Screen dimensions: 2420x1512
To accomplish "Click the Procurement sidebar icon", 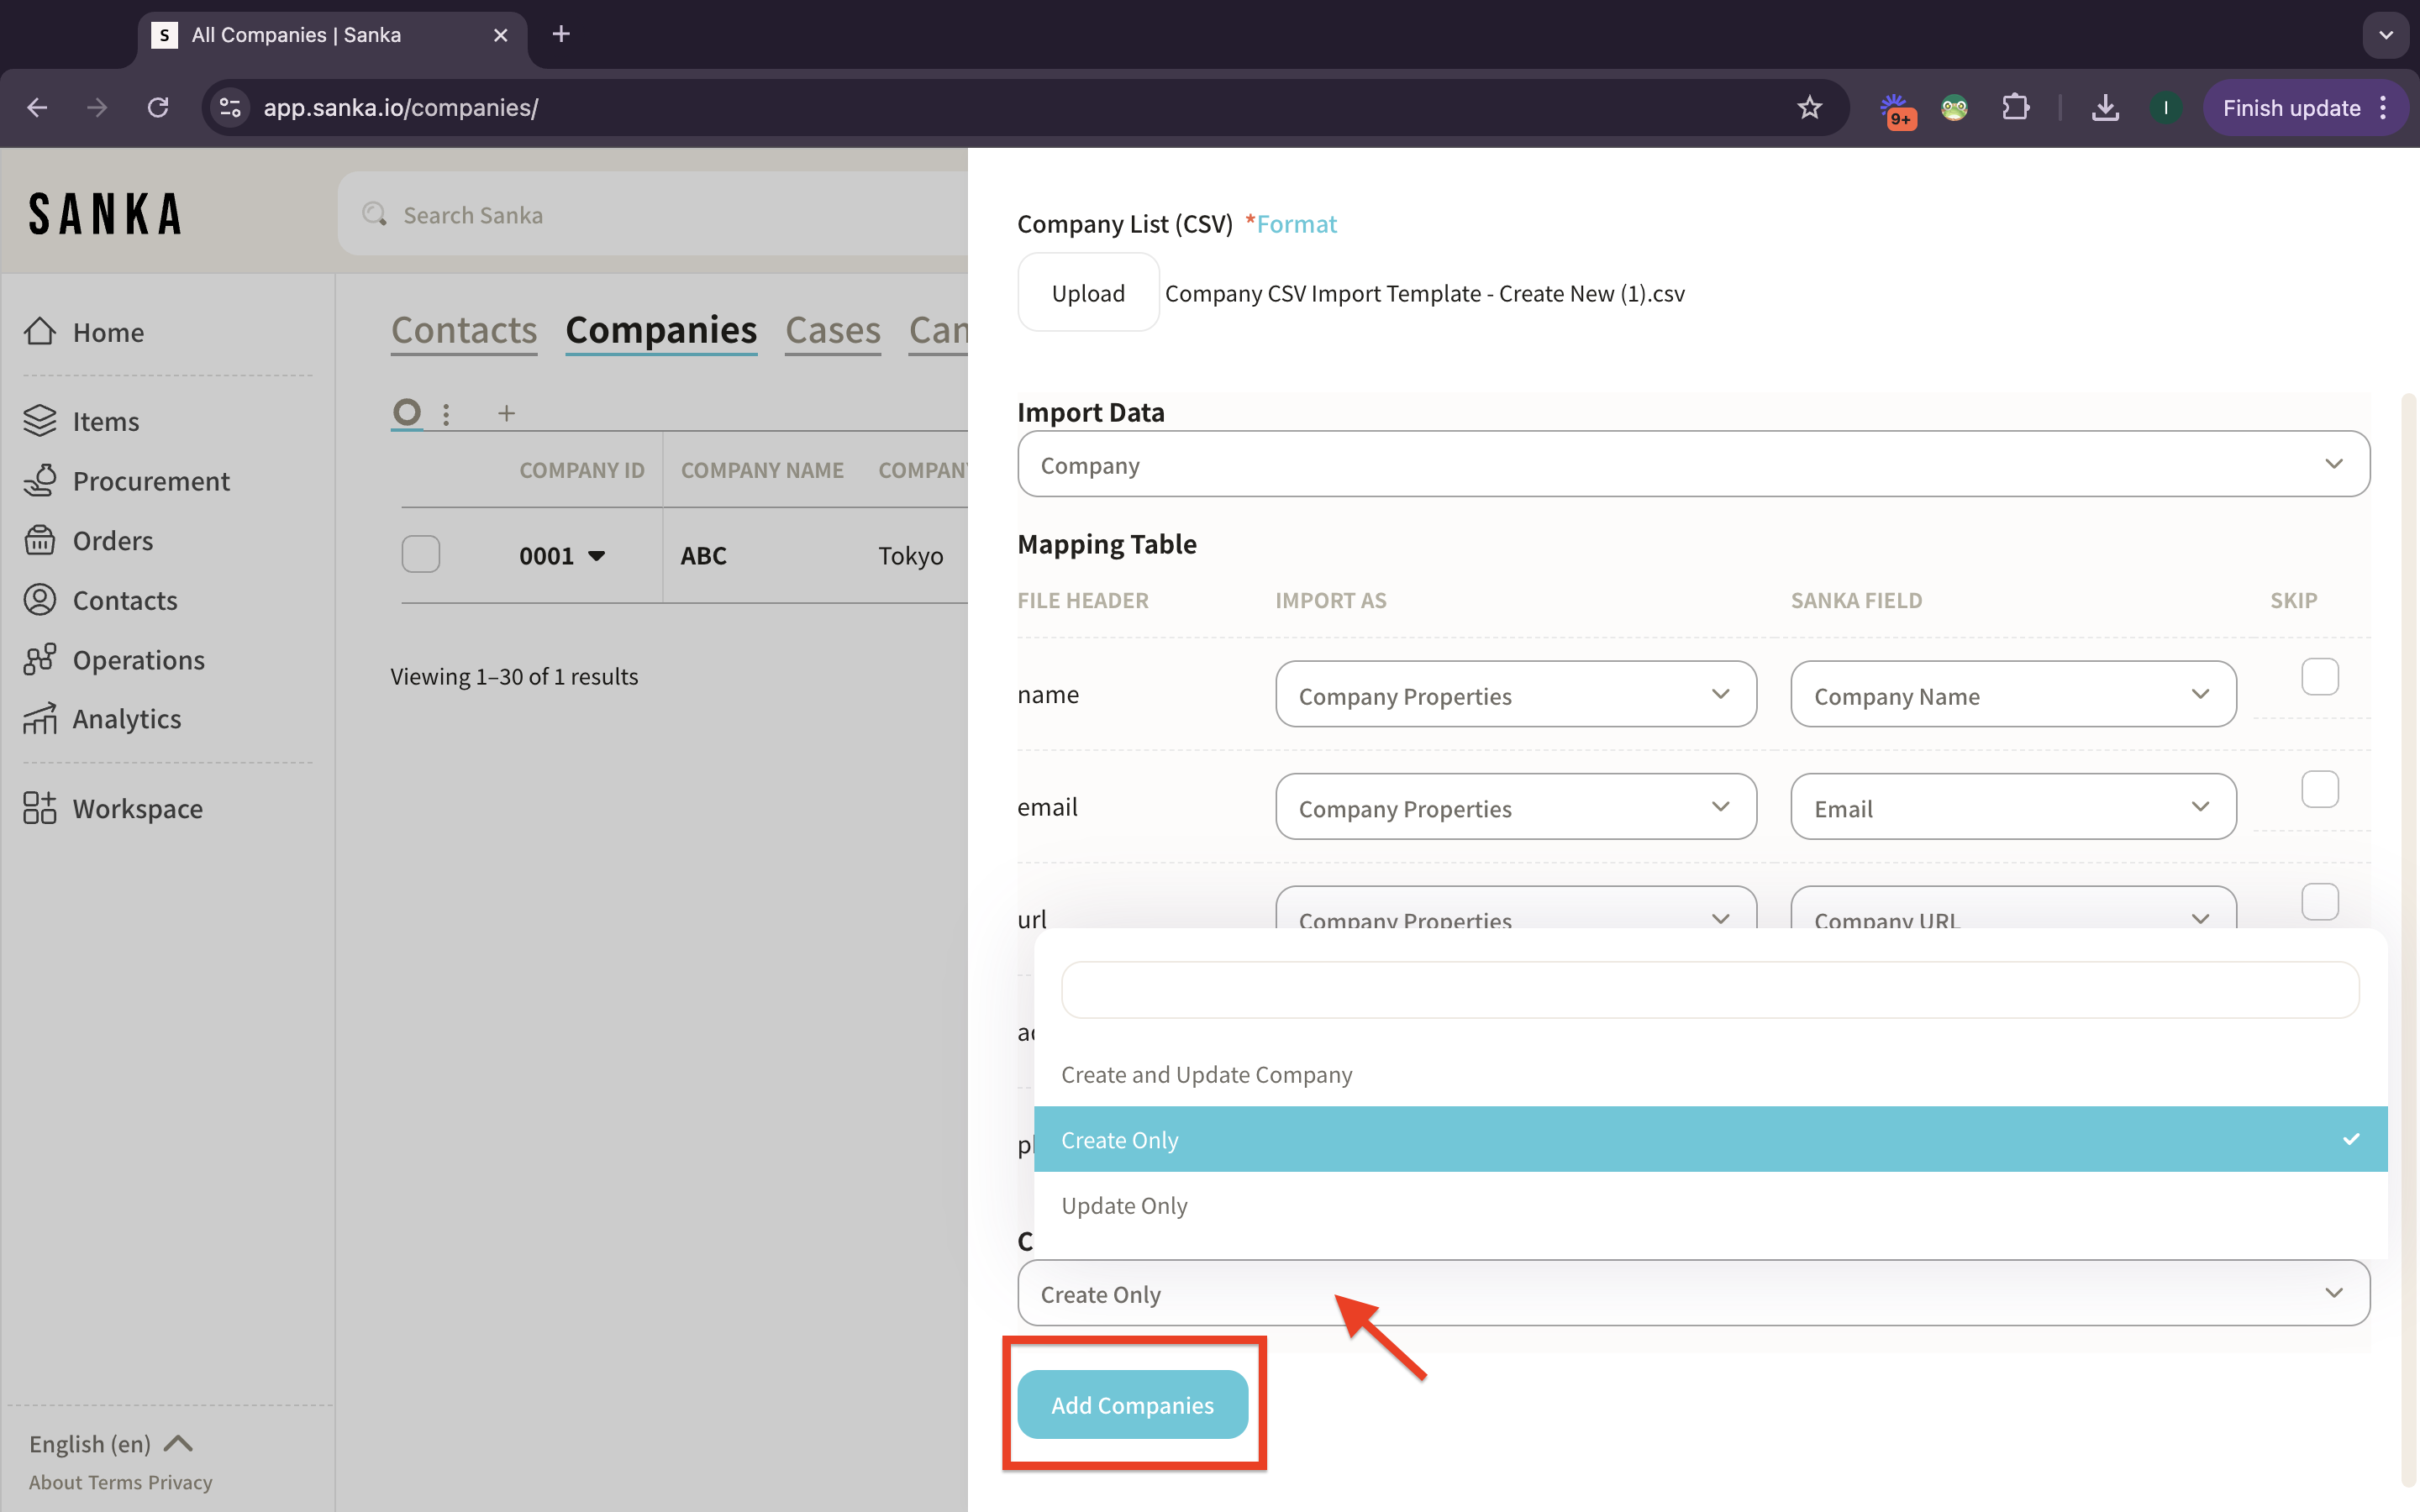I will pyautogui.click(x=40, y=481).
